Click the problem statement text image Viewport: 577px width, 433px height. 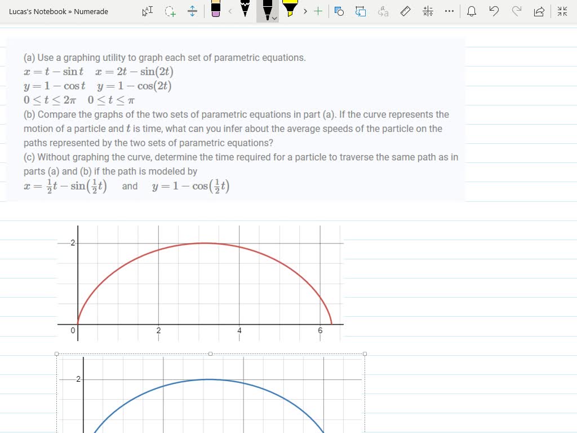click(x=236, y=120)
